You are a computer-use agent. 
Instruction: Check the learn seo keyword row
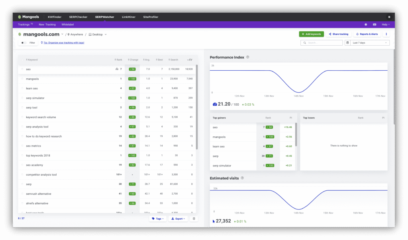22,89
